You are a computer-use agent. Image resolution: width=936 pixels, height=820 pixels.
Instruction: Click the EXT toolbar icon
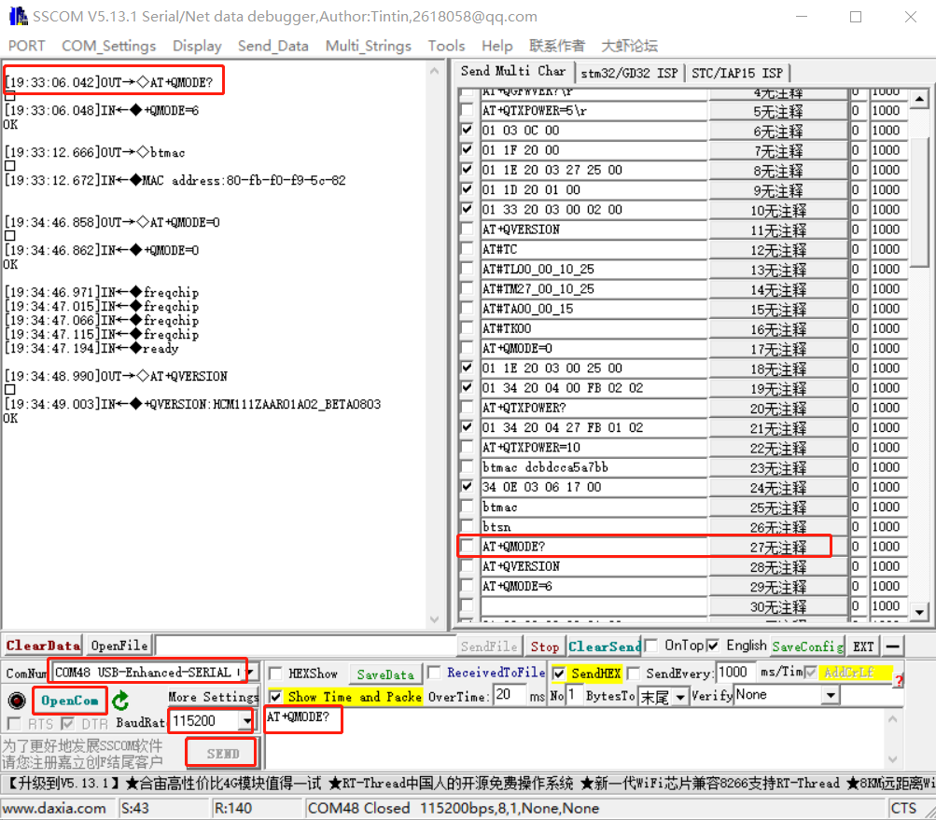(x=861, y=646)
